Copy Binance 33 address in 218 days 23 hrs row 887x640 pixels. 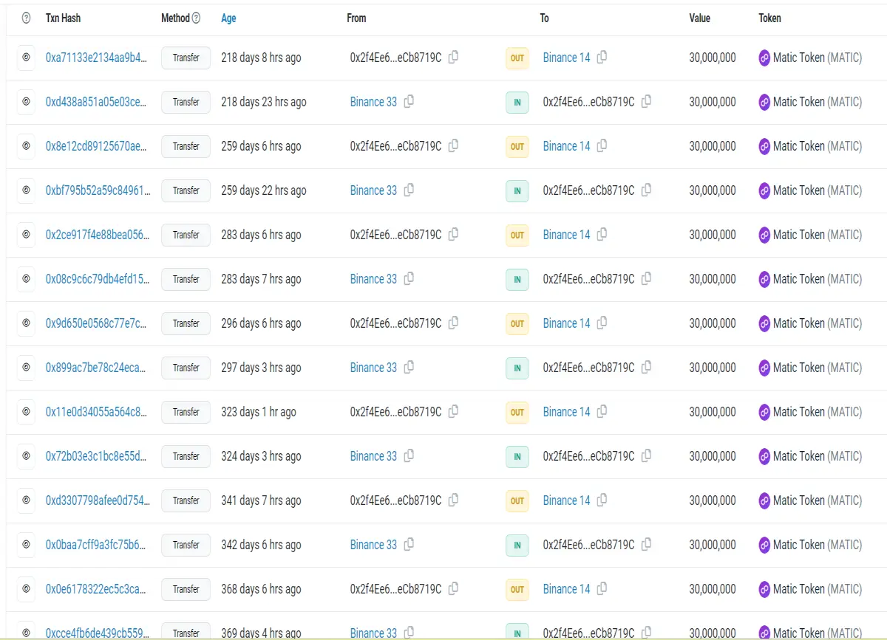tap(409, 101)
